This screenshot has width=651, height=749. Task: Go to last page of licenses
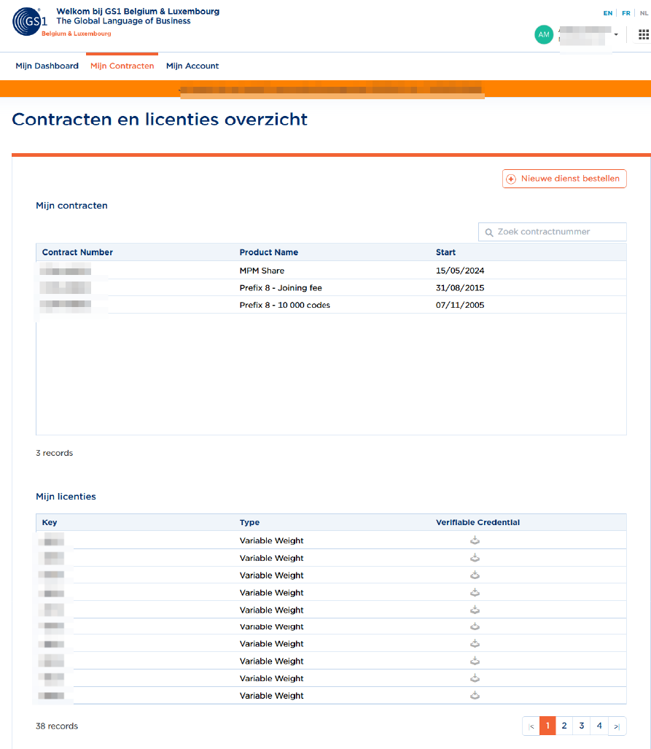(x=617, y=726)
